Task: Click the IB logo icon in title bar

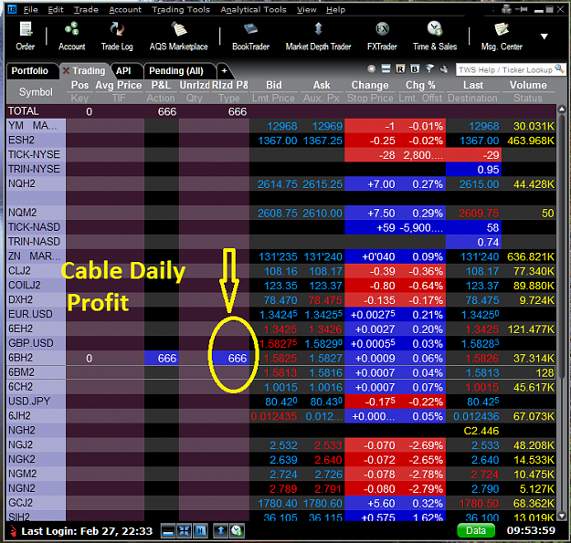Action: (x=12, y=9)
